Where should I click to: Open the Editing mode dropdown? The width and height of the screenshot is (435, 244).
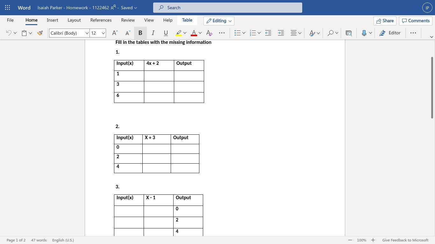pos(219,21)
